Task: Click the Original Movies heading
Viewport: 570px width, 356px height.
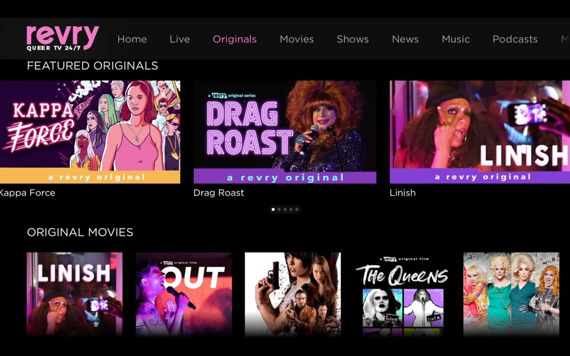Action: (x=80, y=232)
